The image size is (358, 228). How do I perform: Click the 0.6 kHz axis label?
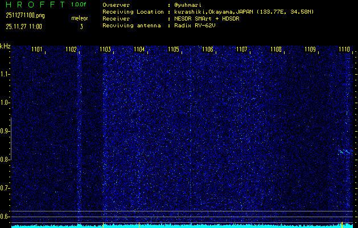coord(5,217)
